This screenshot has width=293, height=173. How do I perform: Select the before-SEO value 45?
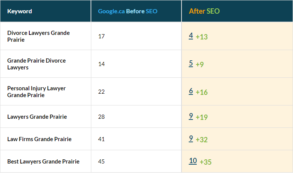101,161
